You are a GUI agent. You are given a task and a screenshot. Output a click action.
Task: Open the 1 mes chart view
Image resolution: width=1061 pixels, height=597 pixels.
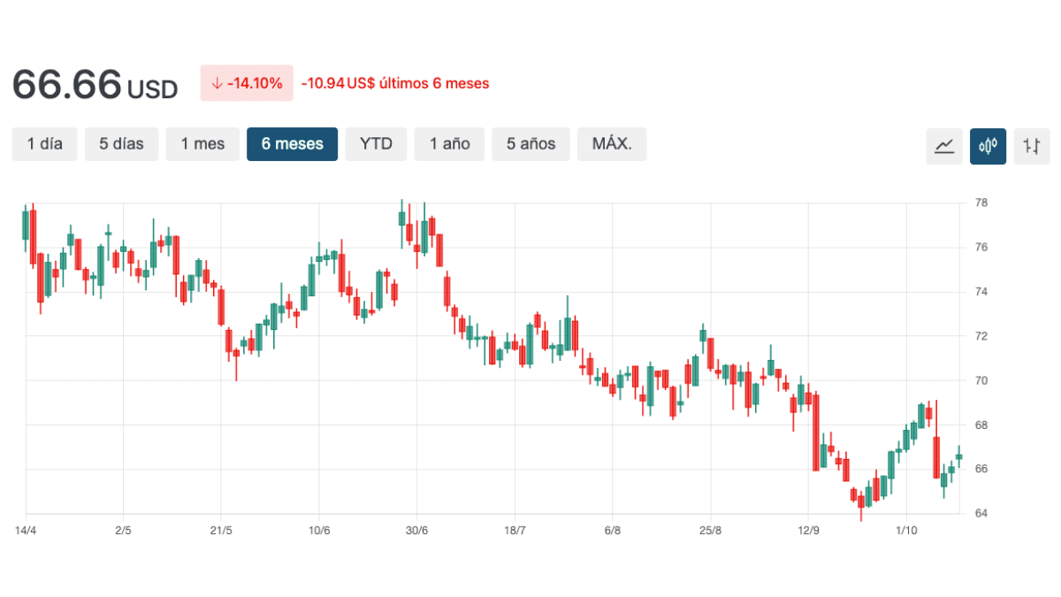(202, 143)
